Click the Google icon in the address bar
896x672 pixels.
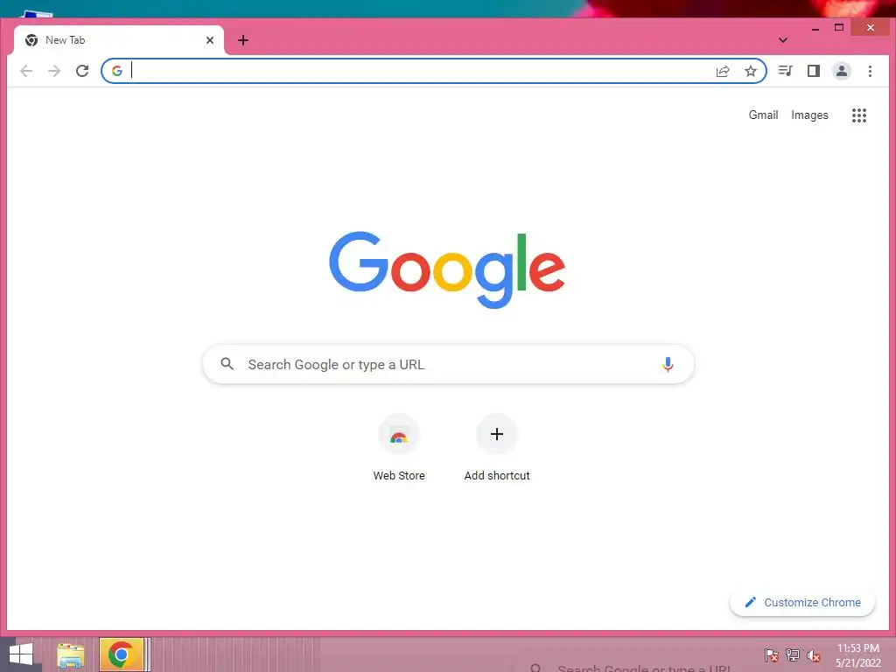(x=117, y=71)
